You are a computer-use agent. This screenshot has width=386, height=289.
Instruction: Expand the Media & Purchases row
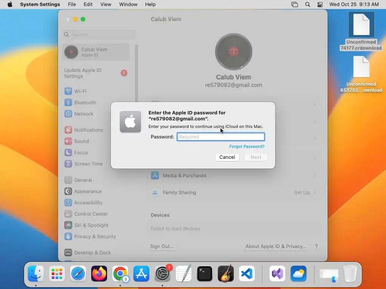coord(233,175)
